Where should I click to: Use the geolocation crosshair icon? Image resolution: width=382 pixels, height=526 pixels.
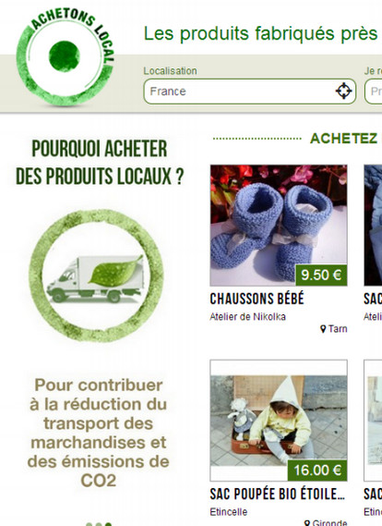coord(343,92)
